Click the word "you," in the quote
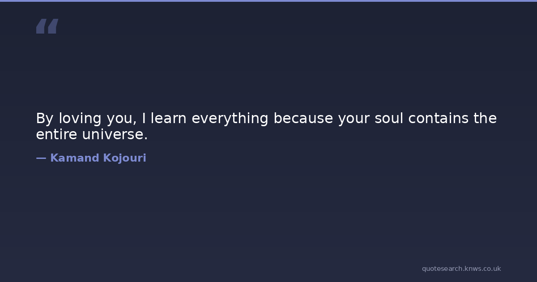 (122, 119)
